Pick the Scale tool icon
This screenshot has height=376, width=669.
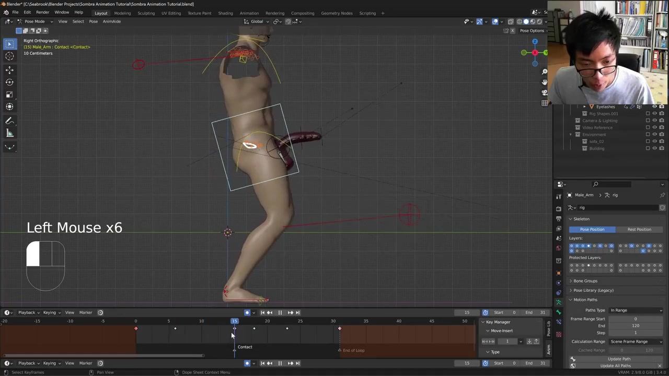tap(9, 95)
